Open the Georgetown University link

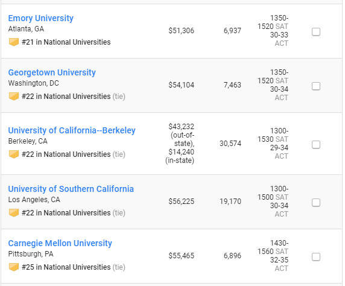pyautogui.click(x=52, y=72)
